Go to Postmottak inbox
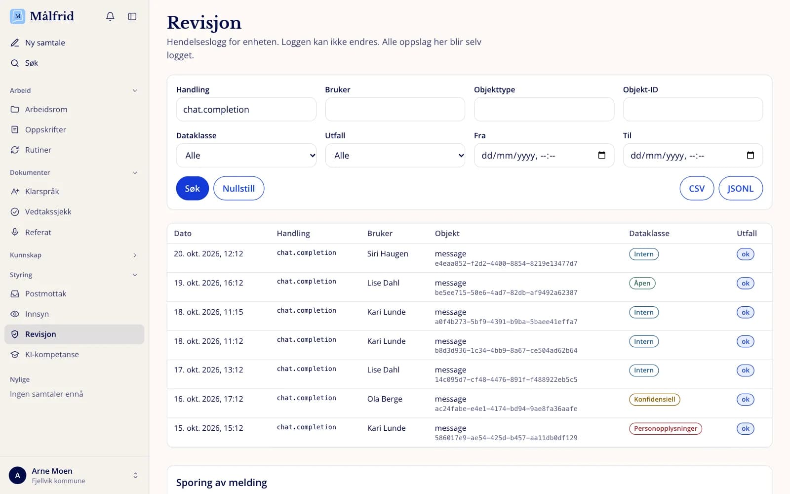This screenshot has width=790, height=494. 74,293
